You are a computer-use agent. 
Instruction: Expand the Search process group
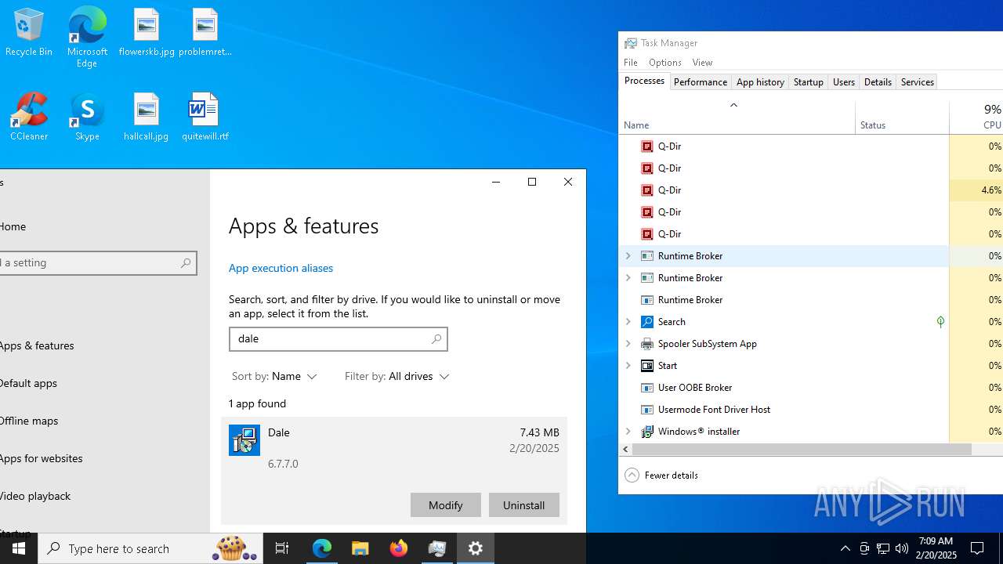(628, 321)
